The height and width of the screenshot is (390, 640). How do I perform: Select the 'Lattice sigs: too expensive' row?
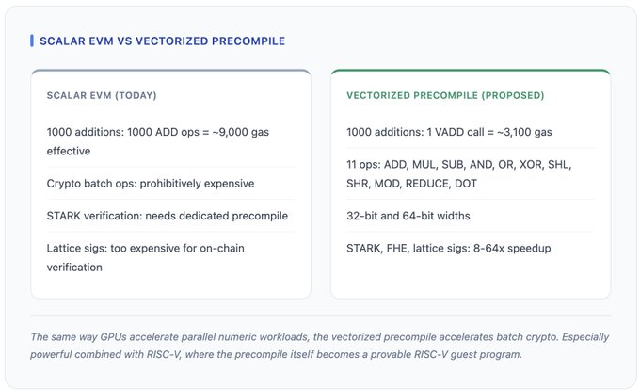(x=167, y=249)
